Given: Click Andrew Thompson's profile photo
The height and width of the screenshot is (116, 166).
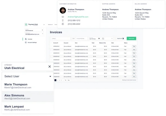Looking at the screenshot, I should click(63, 10).
